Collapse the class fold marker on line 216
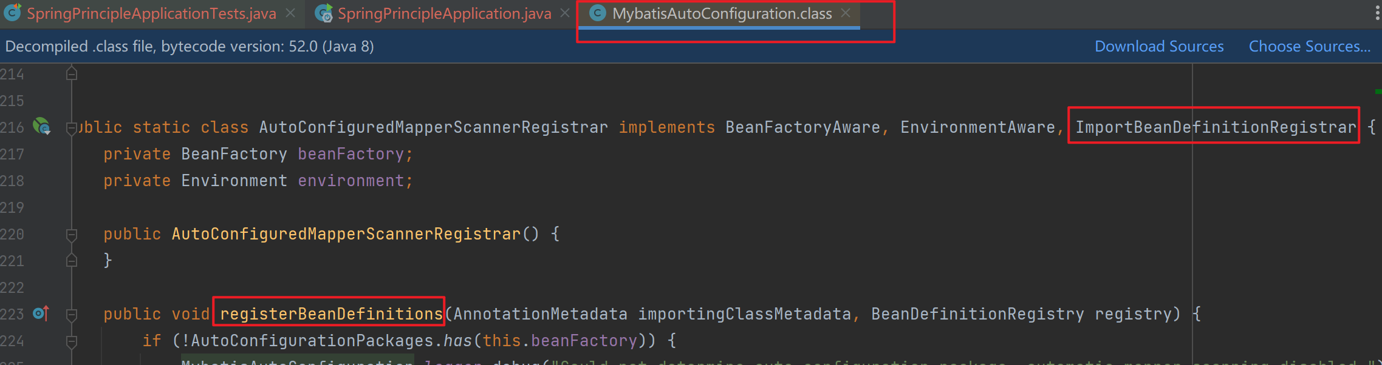This screenshot has width=1382, height=365. (71, 128)
